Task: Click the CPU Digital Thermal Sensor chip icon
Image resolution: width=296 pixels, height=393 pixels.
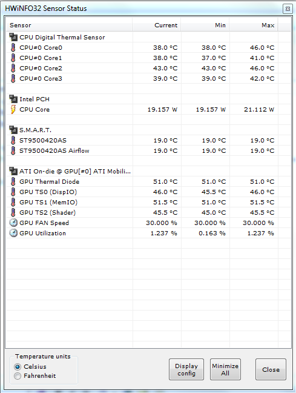Action: 13,37
